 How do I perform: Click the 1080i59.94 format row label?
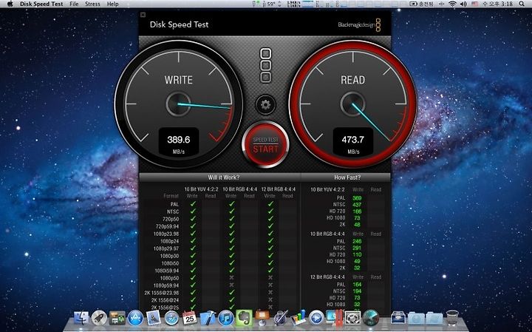pyautogui.click(x=166, y=271)
